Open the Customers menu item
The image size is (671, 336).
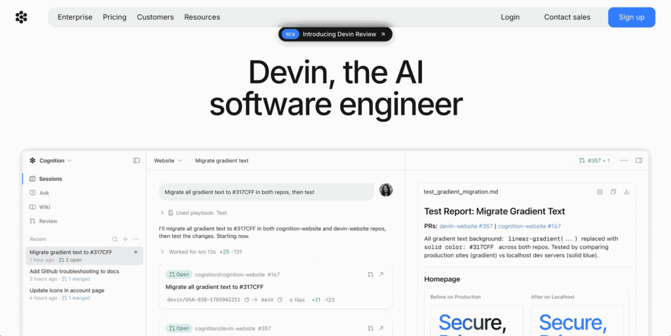coord(155,17)
